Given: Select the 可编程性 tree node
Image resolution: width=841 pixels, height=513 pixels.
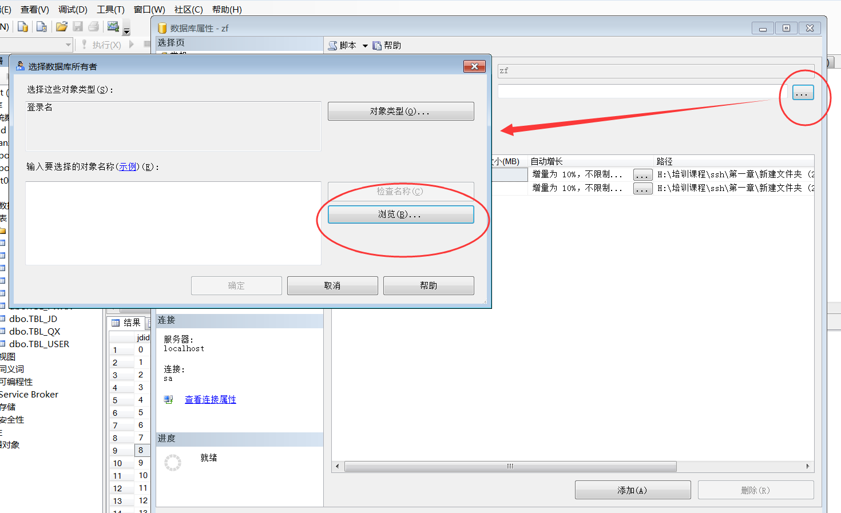Looking at the screenshot, I should tap(17, 381).
